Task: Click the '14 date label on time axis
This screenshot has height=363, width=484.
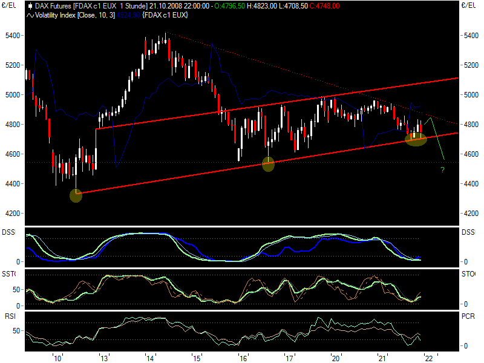Action: (x=149, y=358)
